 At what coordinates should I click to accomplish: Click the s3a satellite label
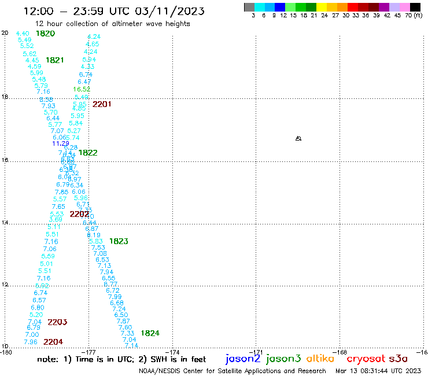[x=398, y=359]
